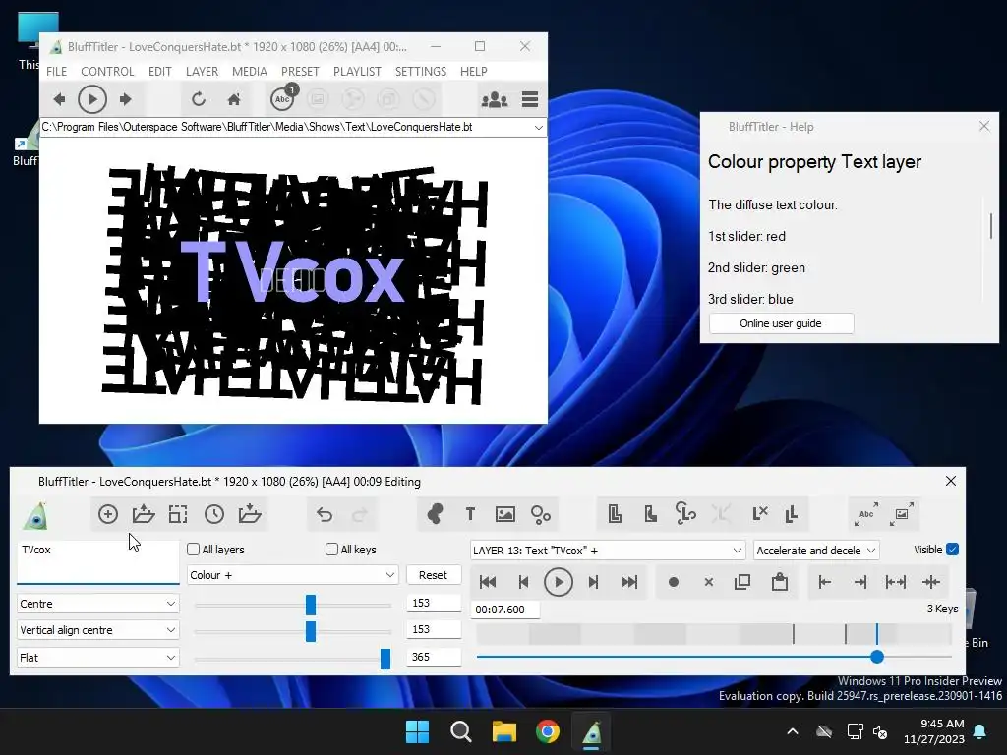Viewport: 1007px width, 755px height.
Task: Open the Colour property dropdown
Action: [x=293, y=574]
